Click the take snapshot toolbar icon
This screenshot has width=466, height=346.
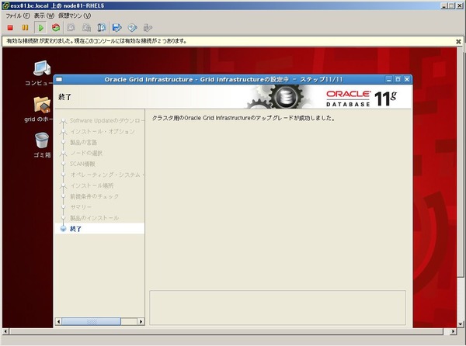(71, 28)
